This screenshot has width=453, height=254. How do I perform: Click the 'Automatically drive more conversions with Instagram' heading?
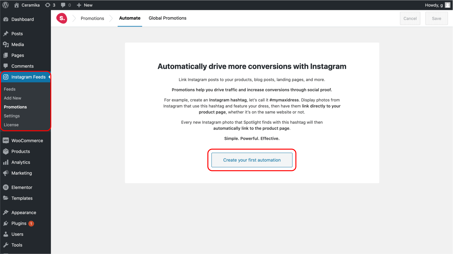click(x=252, y=67)
